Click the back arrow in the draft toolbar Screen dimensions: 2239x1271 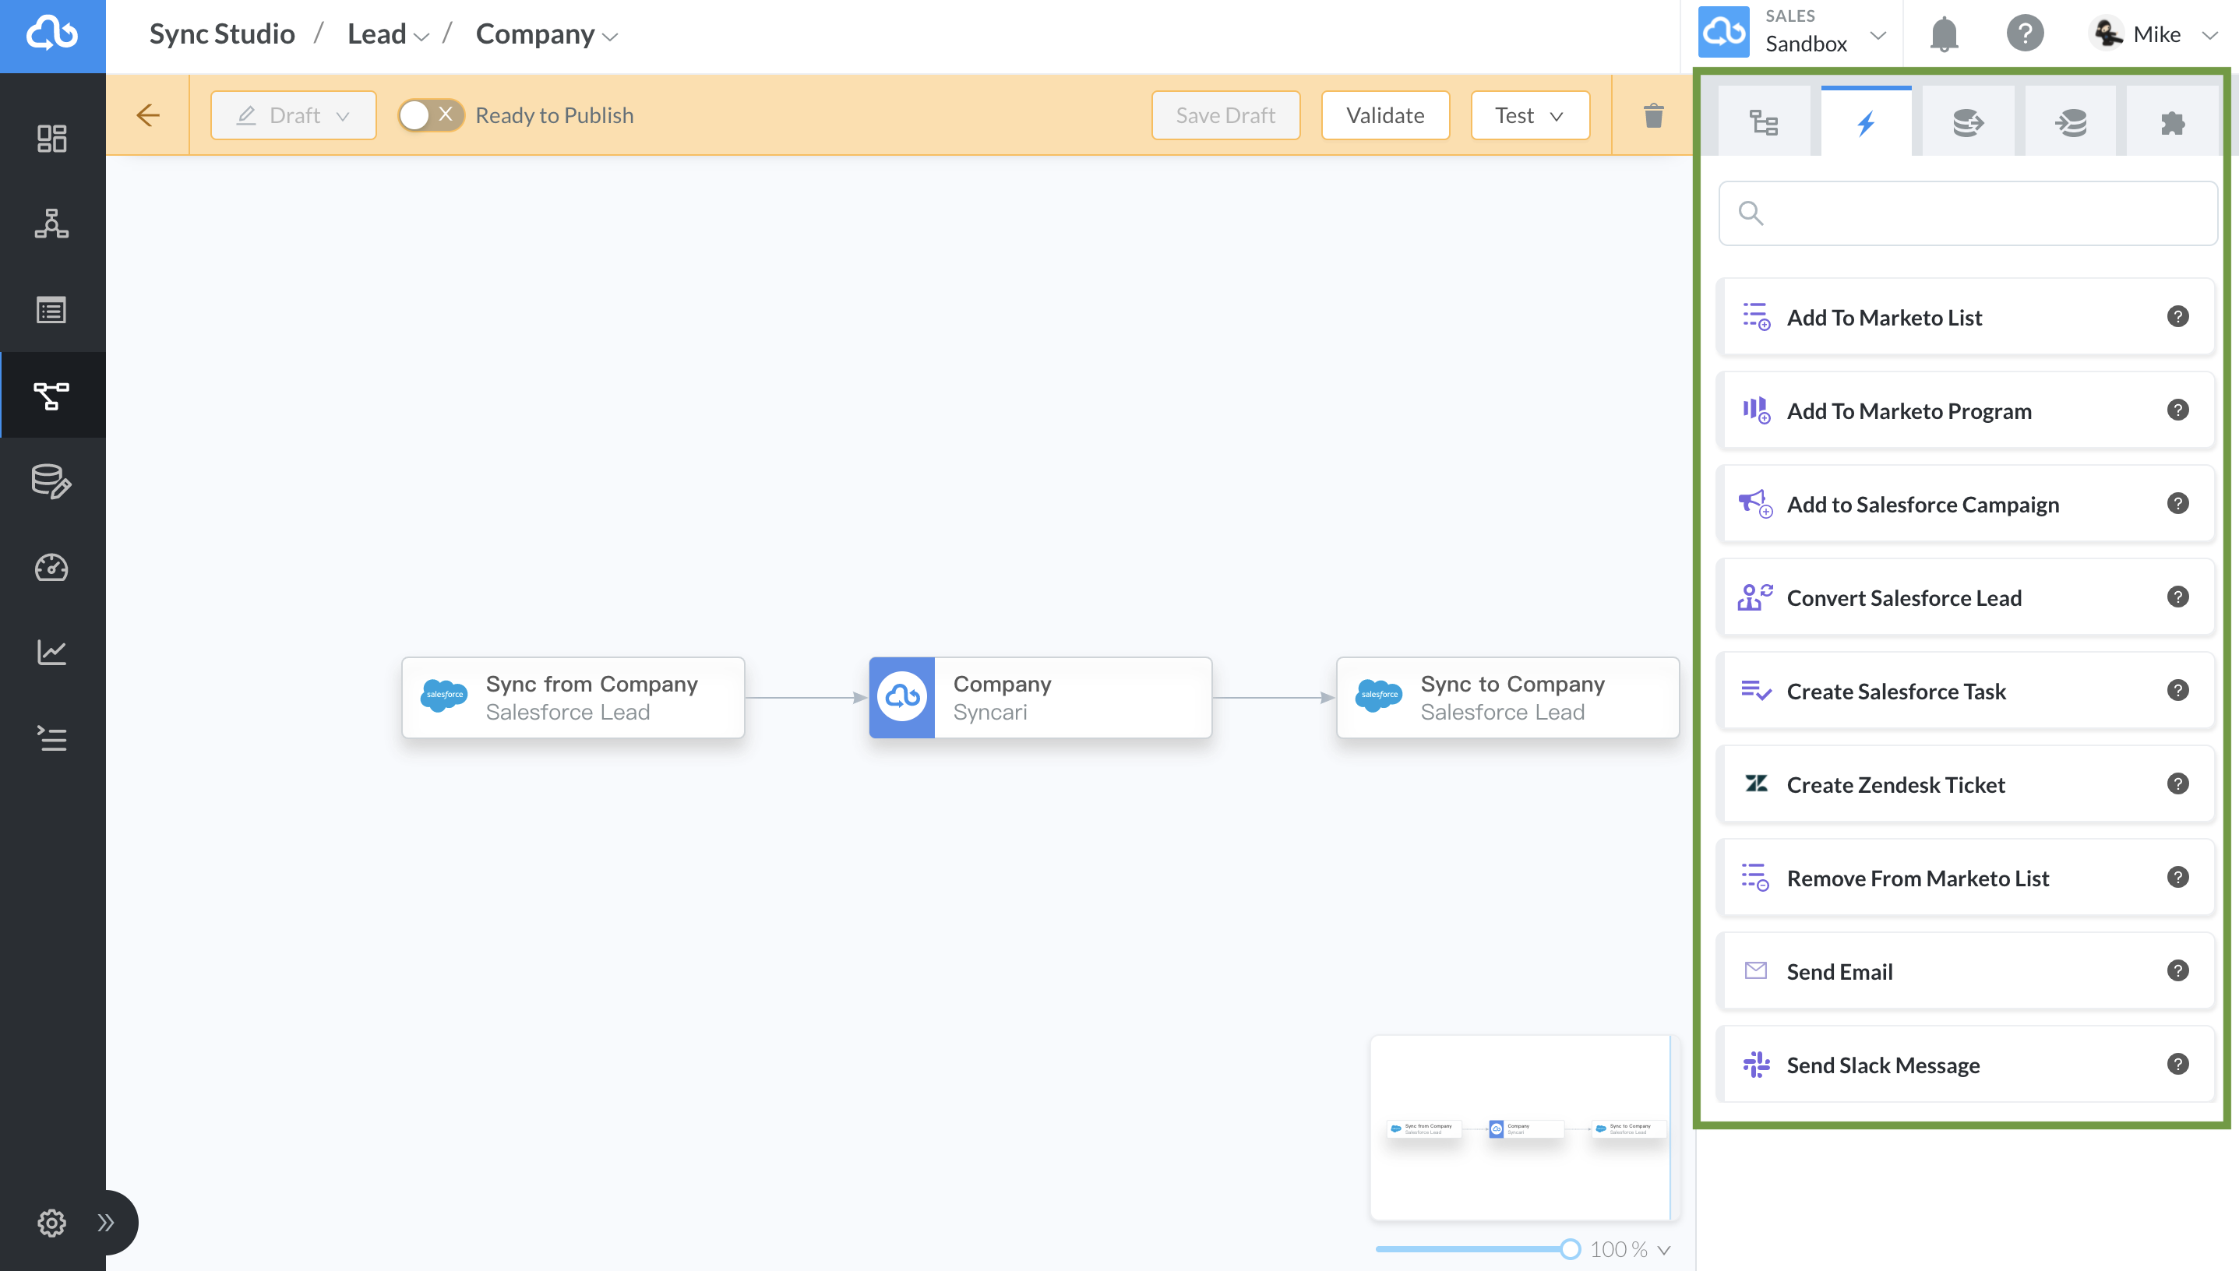149,114
